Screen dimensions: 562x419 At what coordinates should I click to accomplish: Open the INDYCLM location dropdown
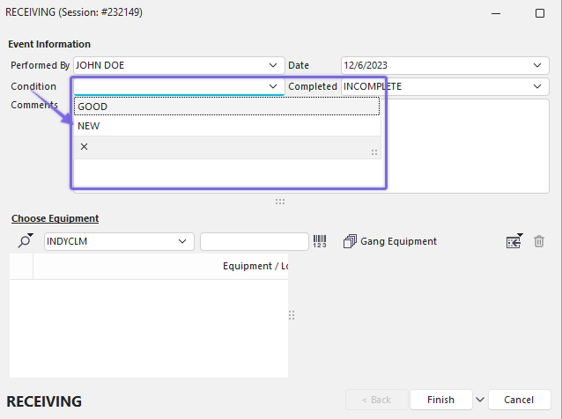[x=183, y=241]
